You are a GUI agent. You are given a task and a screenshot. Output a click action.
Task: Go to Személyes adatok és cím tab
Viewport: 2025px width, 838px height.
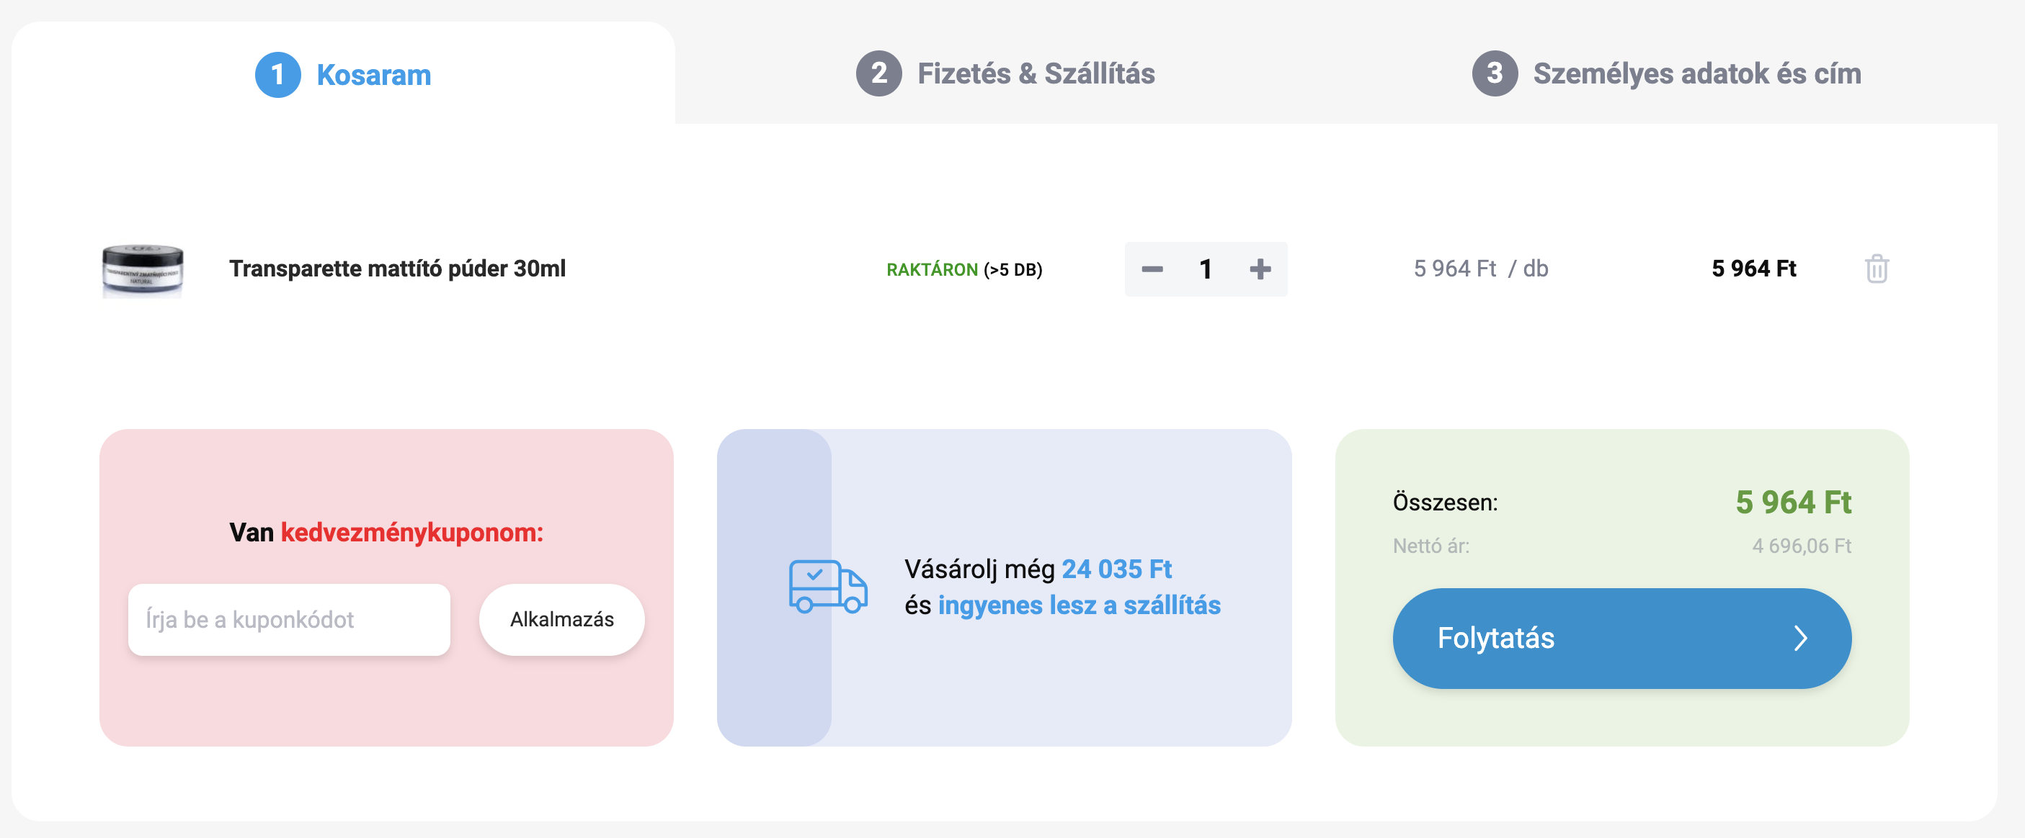pyautogui.click(x=1696, y=74)
